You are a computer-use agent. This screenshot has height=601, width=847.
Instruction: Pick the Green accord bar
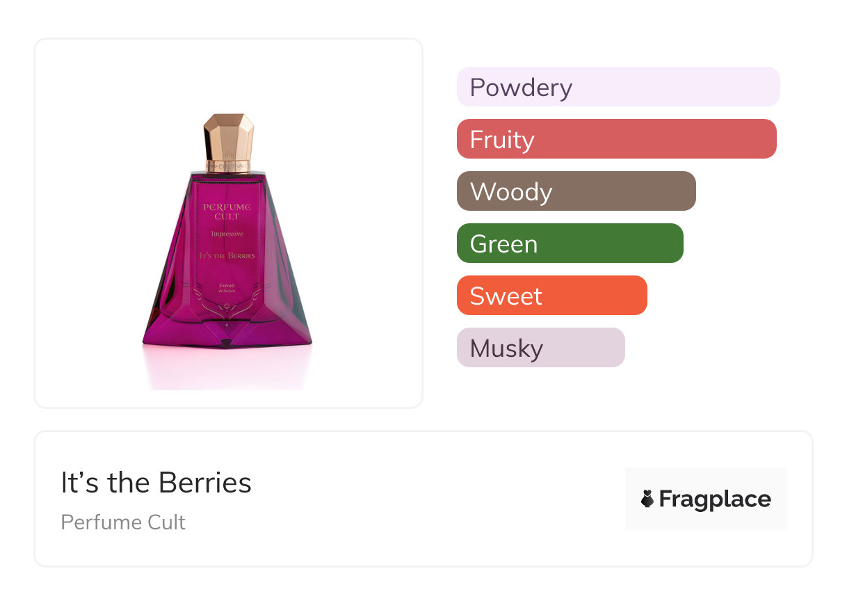(x=570, y=243)
